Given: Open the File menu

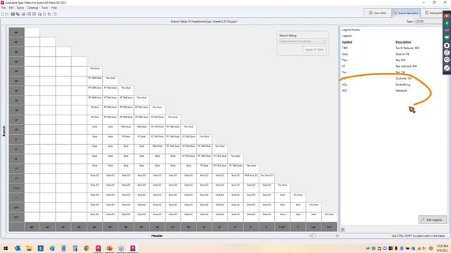Looking at the screenshot, I should [x=4, y=8].
